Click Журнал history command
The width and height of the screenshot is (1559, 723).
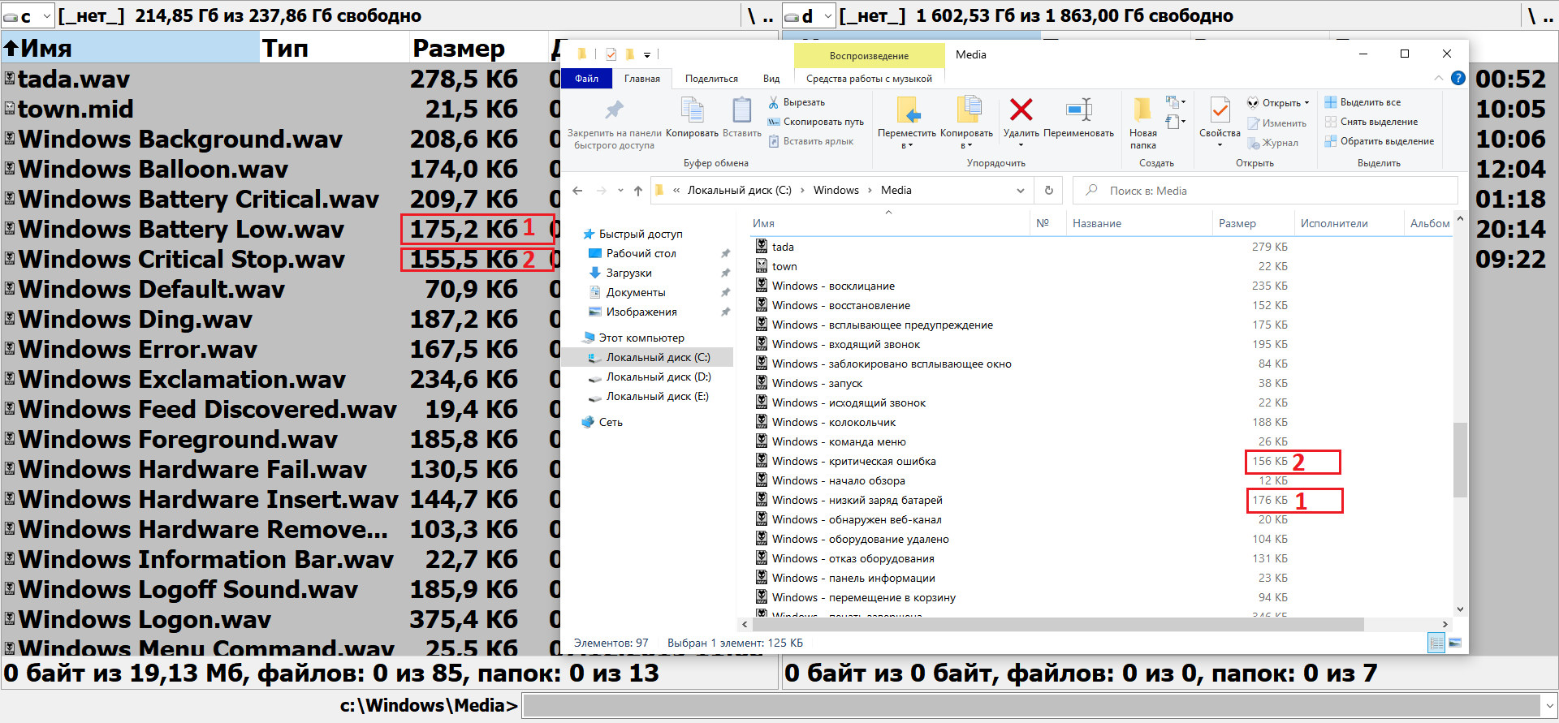point(1272,143)
